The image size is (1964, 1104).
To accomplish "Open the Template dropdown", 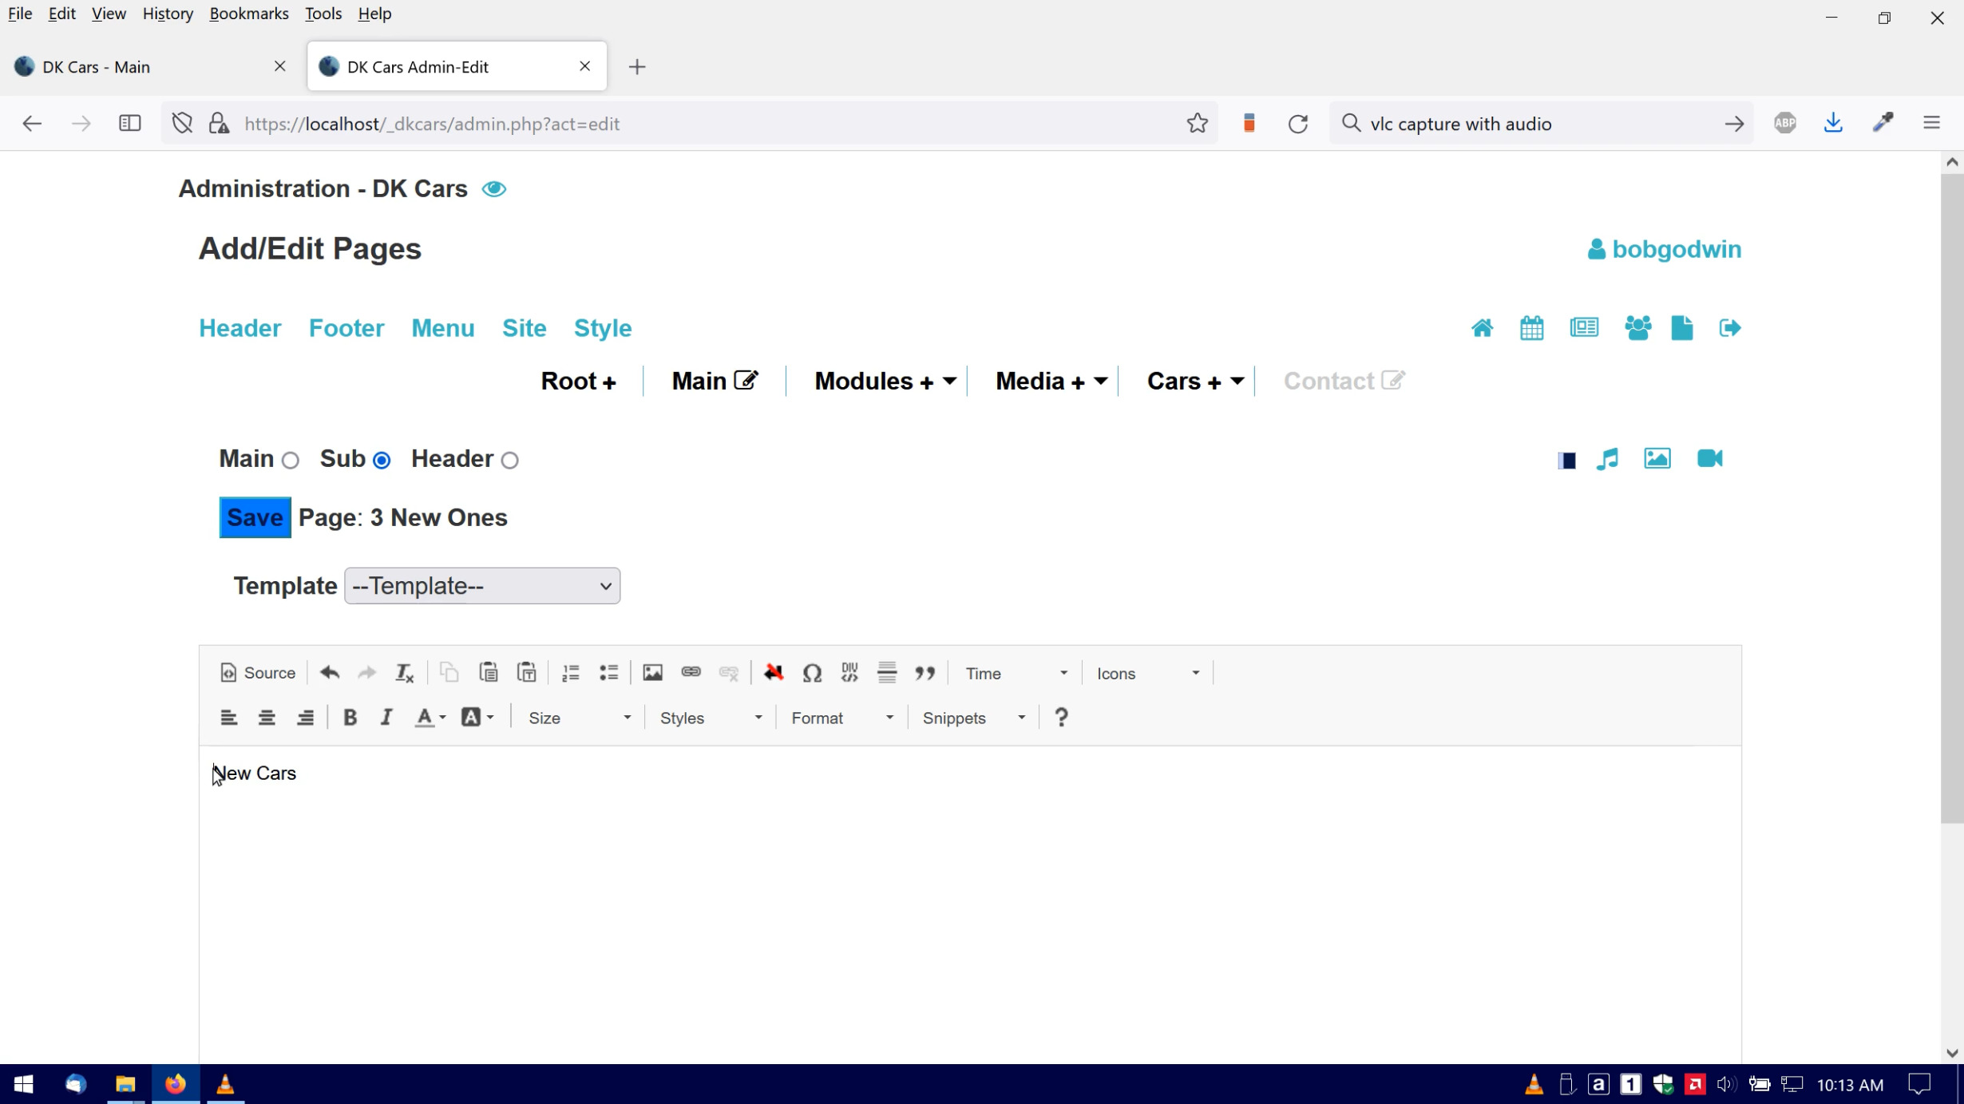I will (x=482, y=586).
